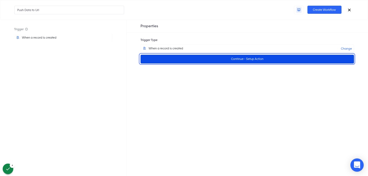Viewport: 368px width, 176px height.
Task: Click the info icon beside Trigger
Action: [26, 29]
